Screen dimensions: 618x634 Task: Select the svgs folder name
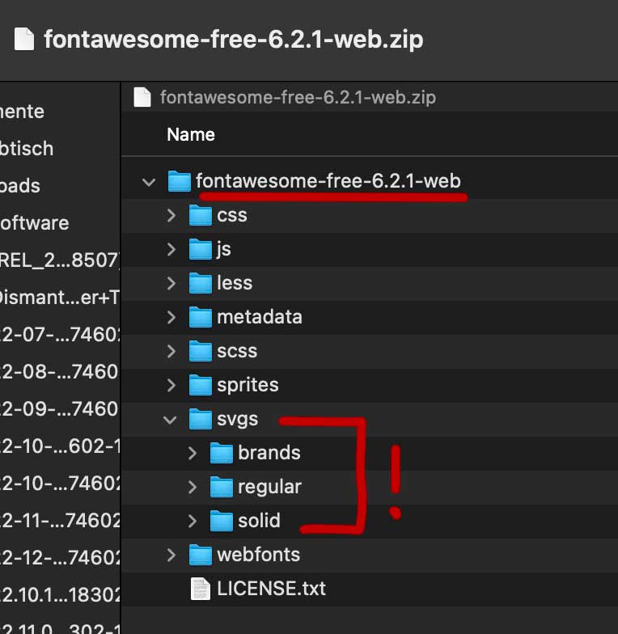tap(238, 420)
